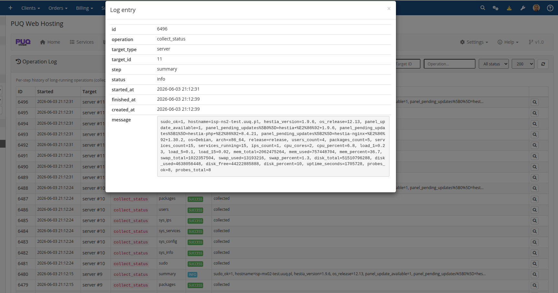View details of log entry 6480
558x293 pixels.
pos(535,275)
